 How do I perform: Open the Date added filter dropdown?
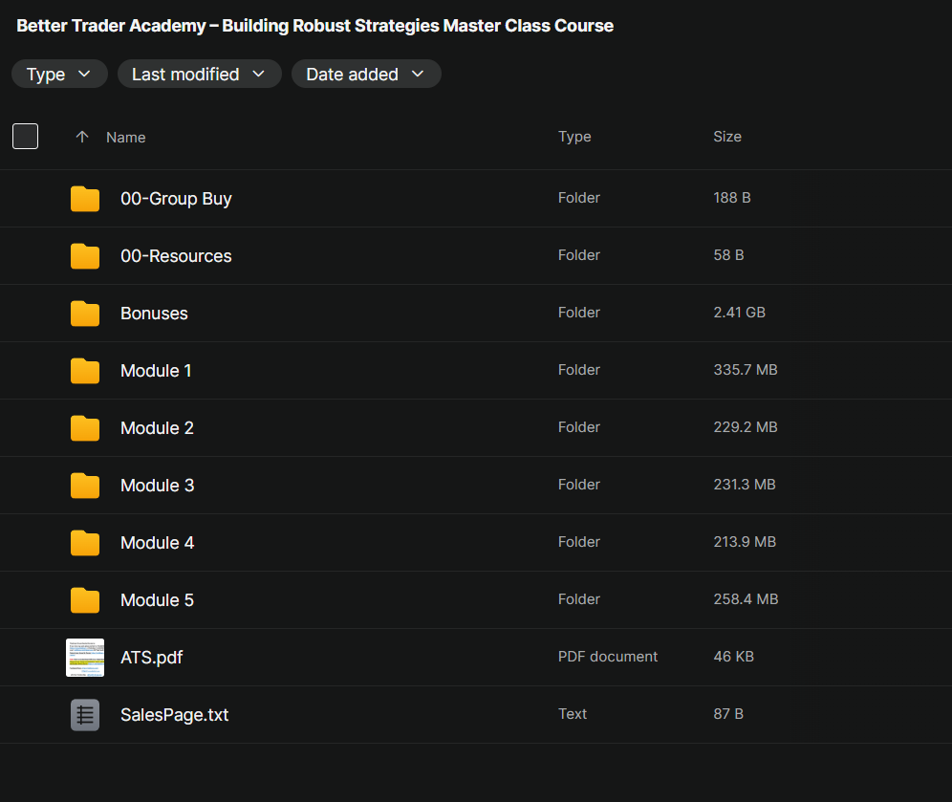tap(366, 74)
